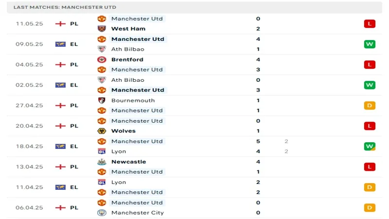Select the Wolves team name
This screenshot has width=389, height=219.
pos(124,131)
